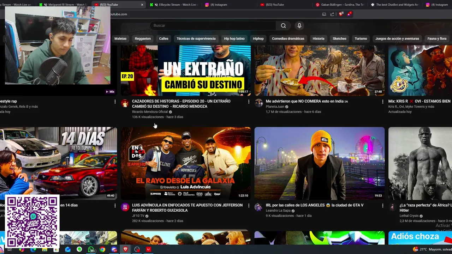Viewport: 452px width, 254px height.
Task: Filter by Hip hop latino chip
Action: pyautogui.click(x=234, y=38)
